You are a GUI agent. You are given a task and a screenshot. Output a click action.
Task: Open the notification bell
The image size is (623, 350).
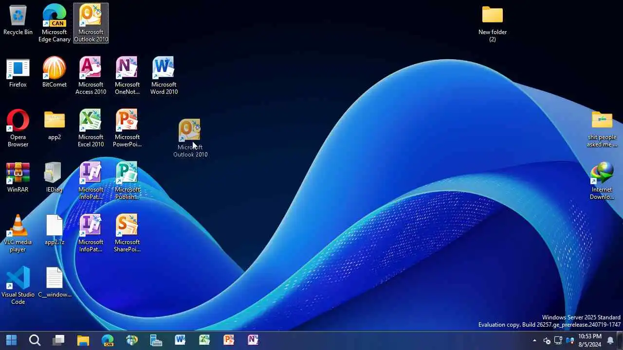[610, 340]
